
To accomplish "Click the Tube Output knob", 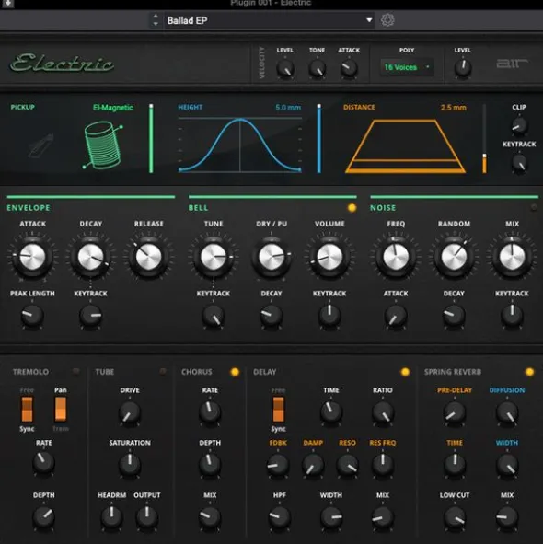I will point(147,517).
